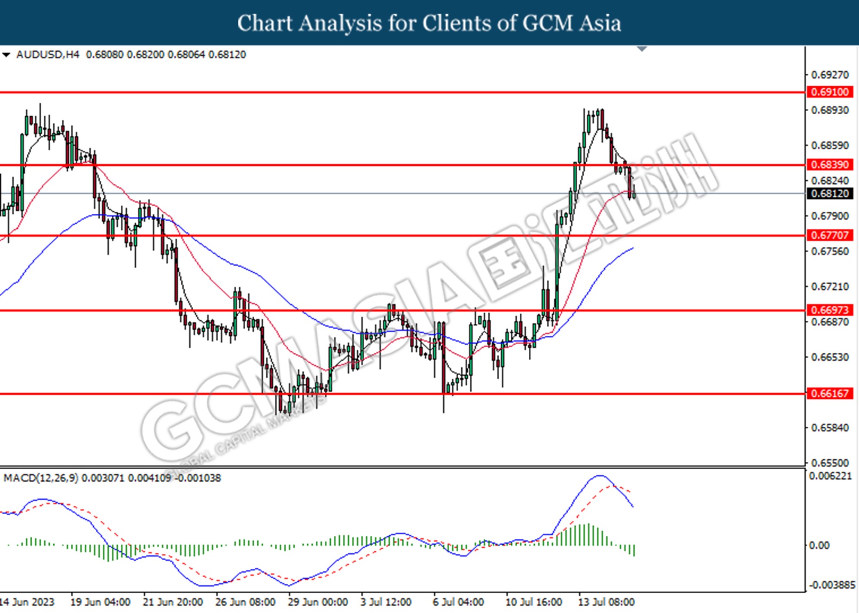Click the OHLC values 0.68080 0.68200 0.68064 0.68120
The width and height of the screenshot is (859, 613).
click(x=166, y=55)
